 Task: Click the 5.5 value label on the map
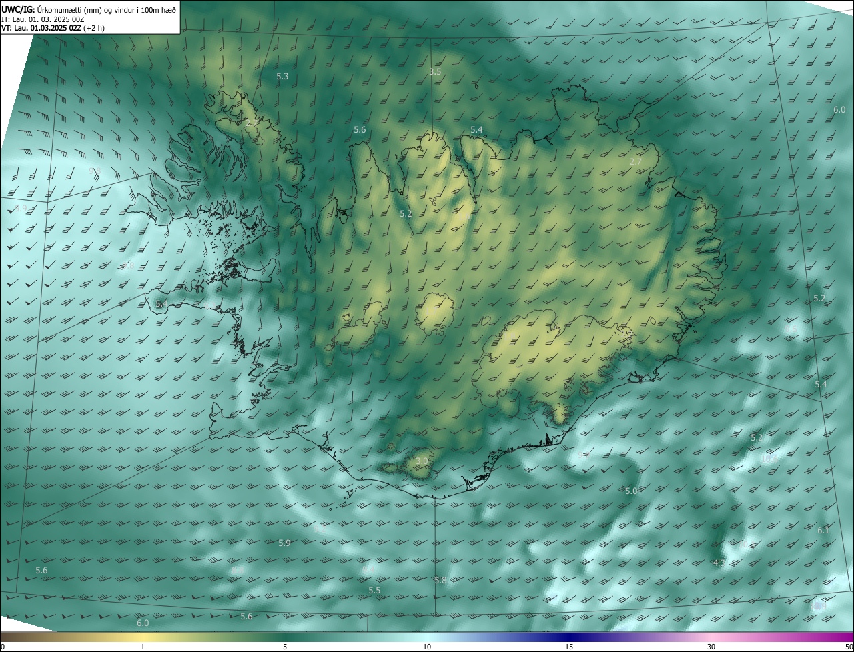(x=374, y=591)
